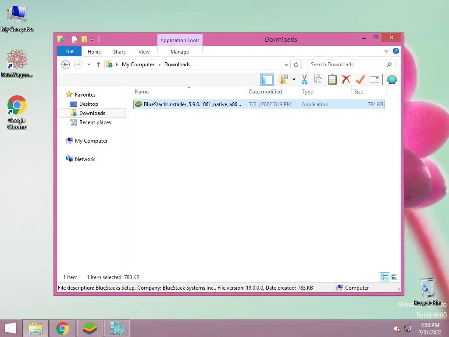Click Downloads in address breadcrumb

click(x=177, y=65)
